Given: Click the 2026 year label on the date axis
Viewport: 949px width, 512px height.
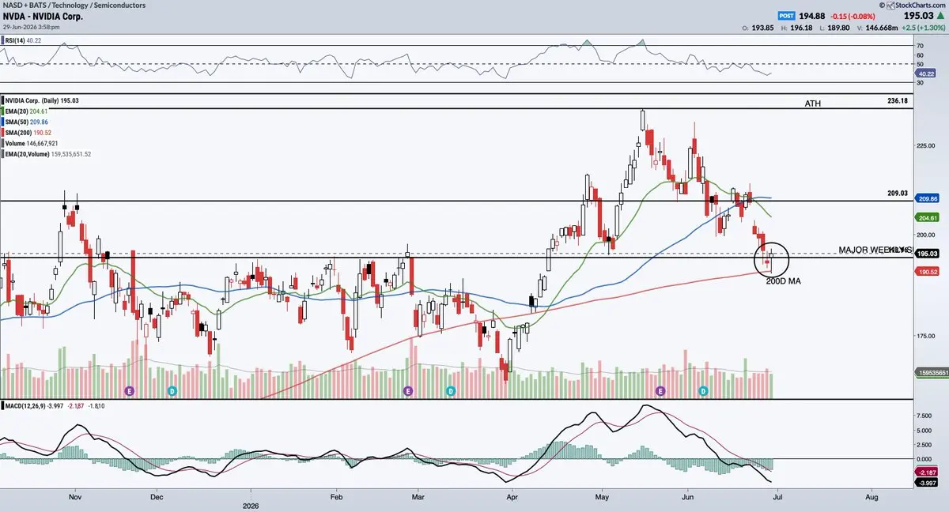Looking at the screenshot, I should tap(251, 506).
